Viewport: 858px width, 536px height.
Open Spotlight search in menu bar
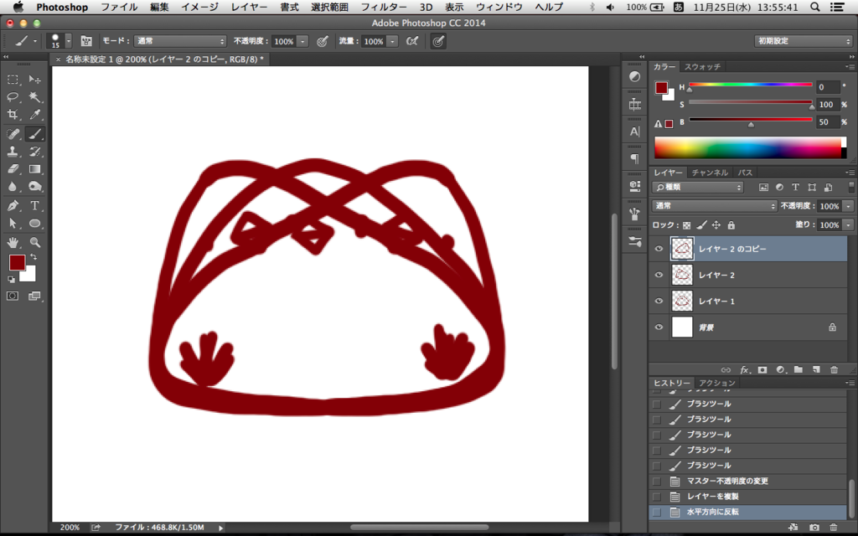(x=814, y=7)
